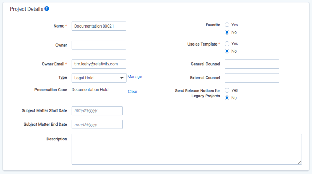Viewport: 312px width, 174px height.
Task: Click the Clear link for Preservation Case
Action: pyautogui.click(x=133, y=92)
